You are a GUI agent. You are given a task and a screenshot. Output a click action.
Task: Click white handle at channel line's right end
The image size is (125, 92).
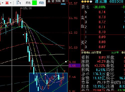[66, 62]
